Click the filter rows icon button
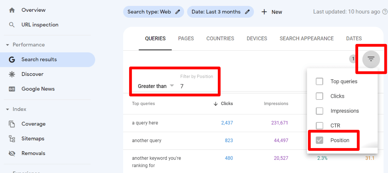This screenshot has height=173, width=388. [x=371, y=59]
